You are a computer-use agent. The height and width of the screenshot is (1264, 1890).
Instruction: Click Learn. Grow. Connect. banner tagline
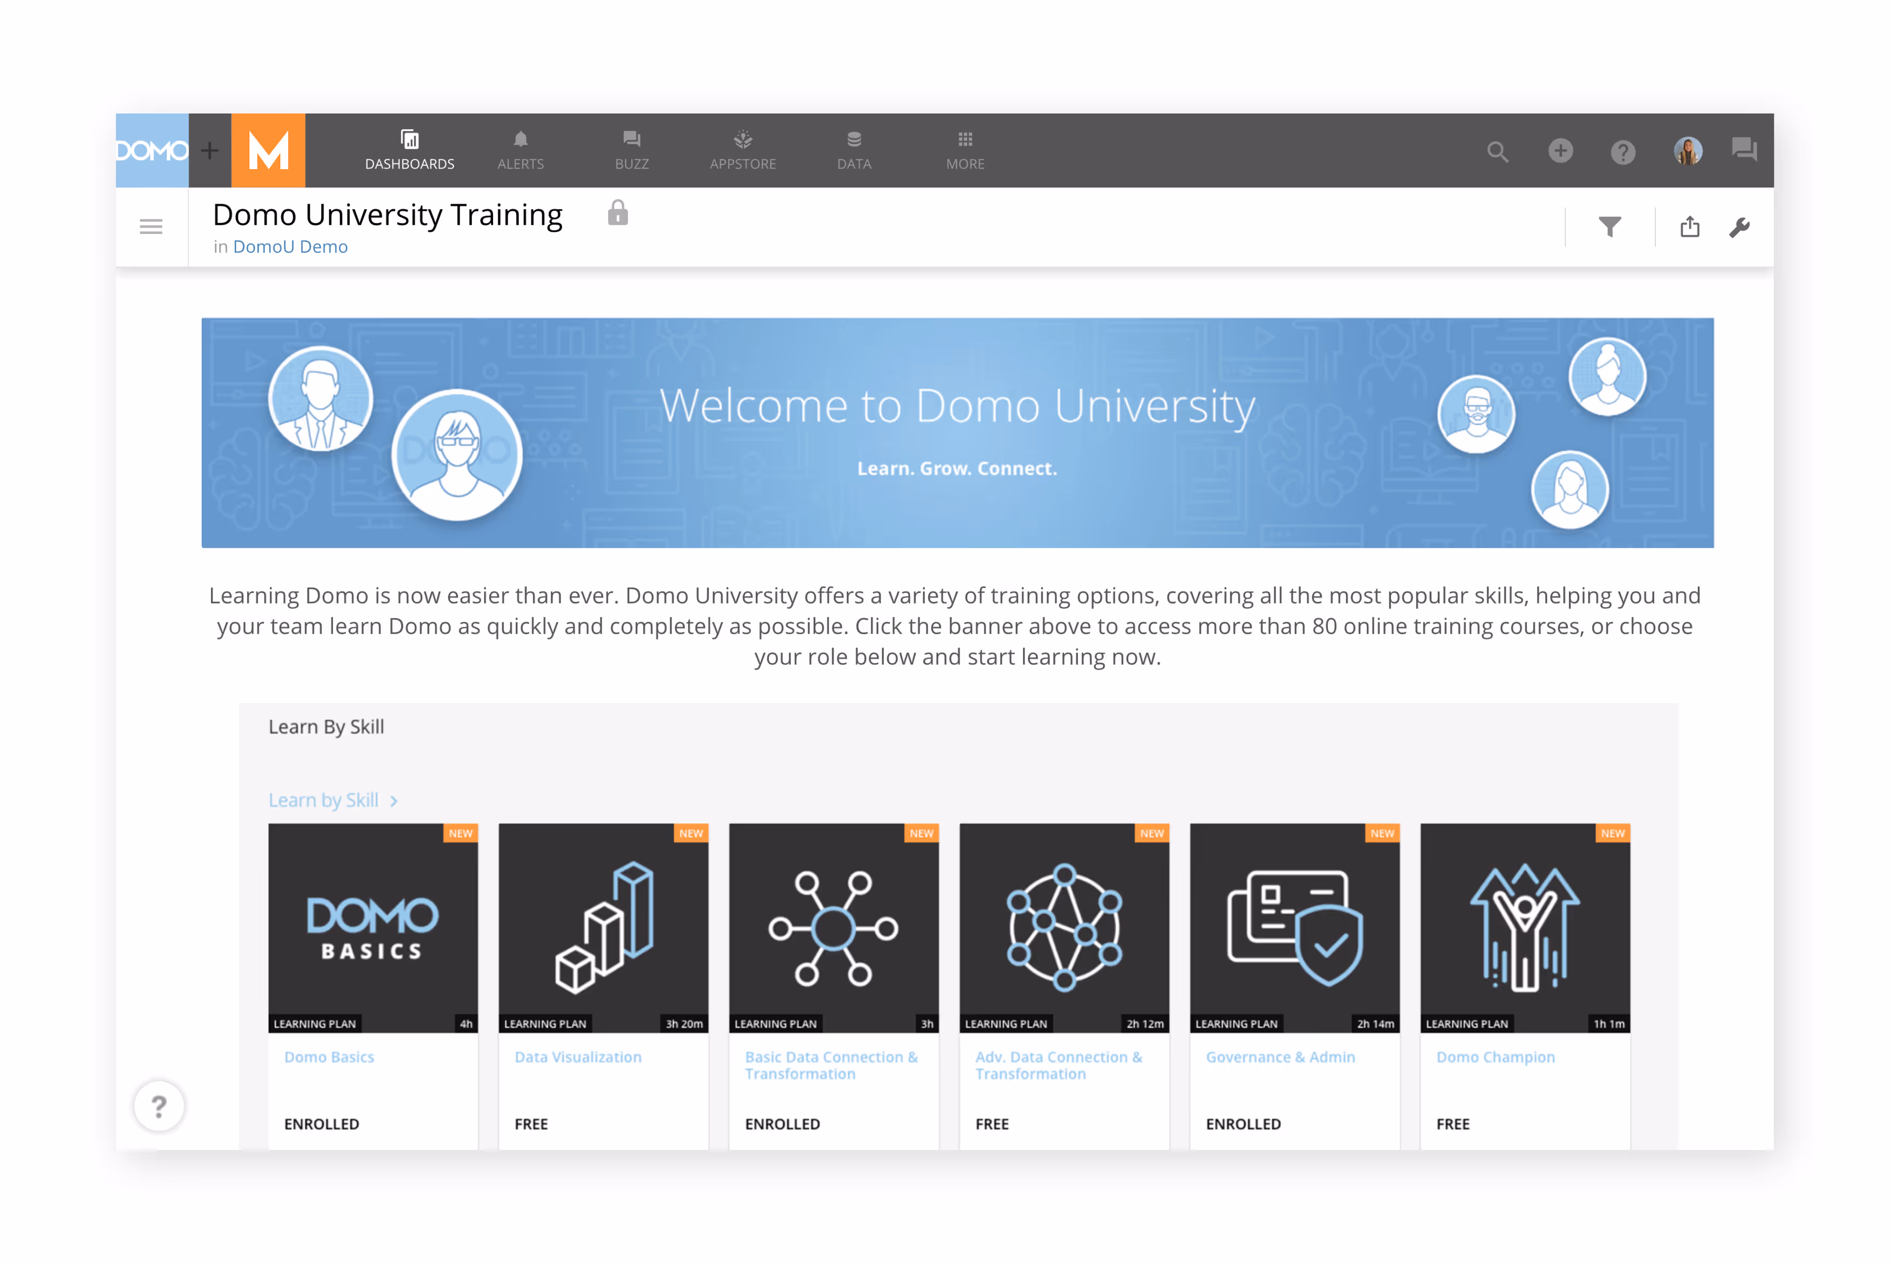pos(957,469)
